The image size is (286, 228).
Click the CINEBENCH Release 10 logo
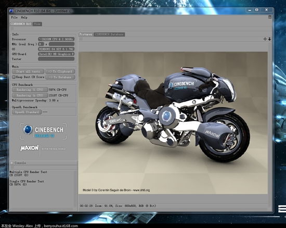pyautogui.click(x=43, y=131)
